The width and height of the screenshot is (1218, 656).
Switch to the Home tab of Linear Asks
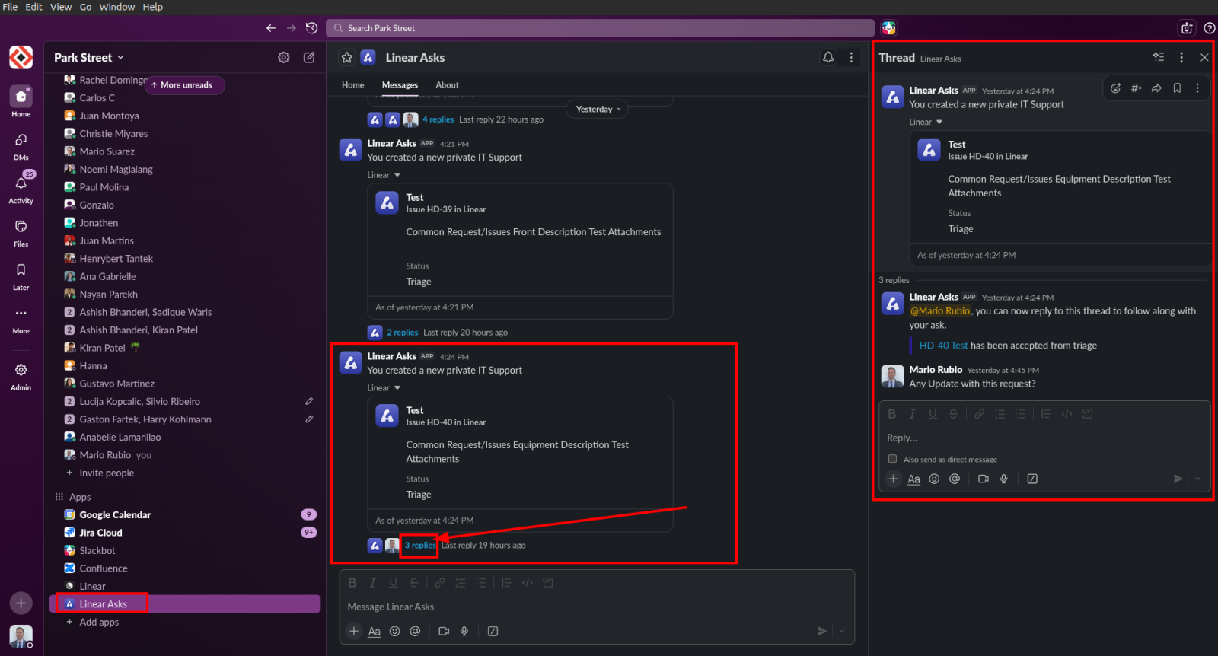[x=352, y=85]
